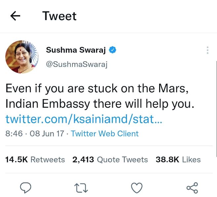The width and height of the screenshot is (217, 197).
Task: Go back using the left arrow
Action: [15, 16]
